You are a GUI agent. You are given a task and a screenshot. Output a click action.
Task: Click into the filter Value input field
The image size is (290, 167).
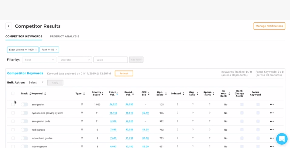pyautogui.click(x=111, y=60)
